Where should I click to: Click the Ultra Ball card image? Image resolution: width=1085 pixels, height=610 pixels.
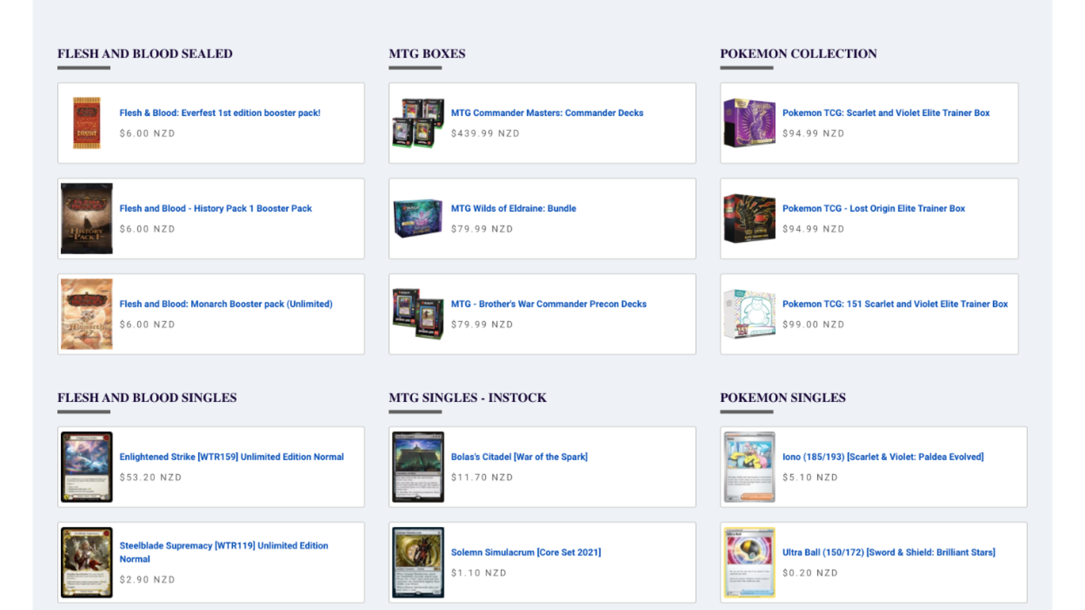coord(749,562)
